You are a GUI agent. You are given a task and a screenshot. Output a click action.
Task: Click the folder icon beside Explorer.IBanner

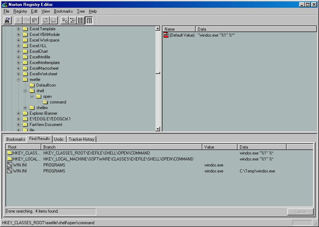[x=25, y=113]
